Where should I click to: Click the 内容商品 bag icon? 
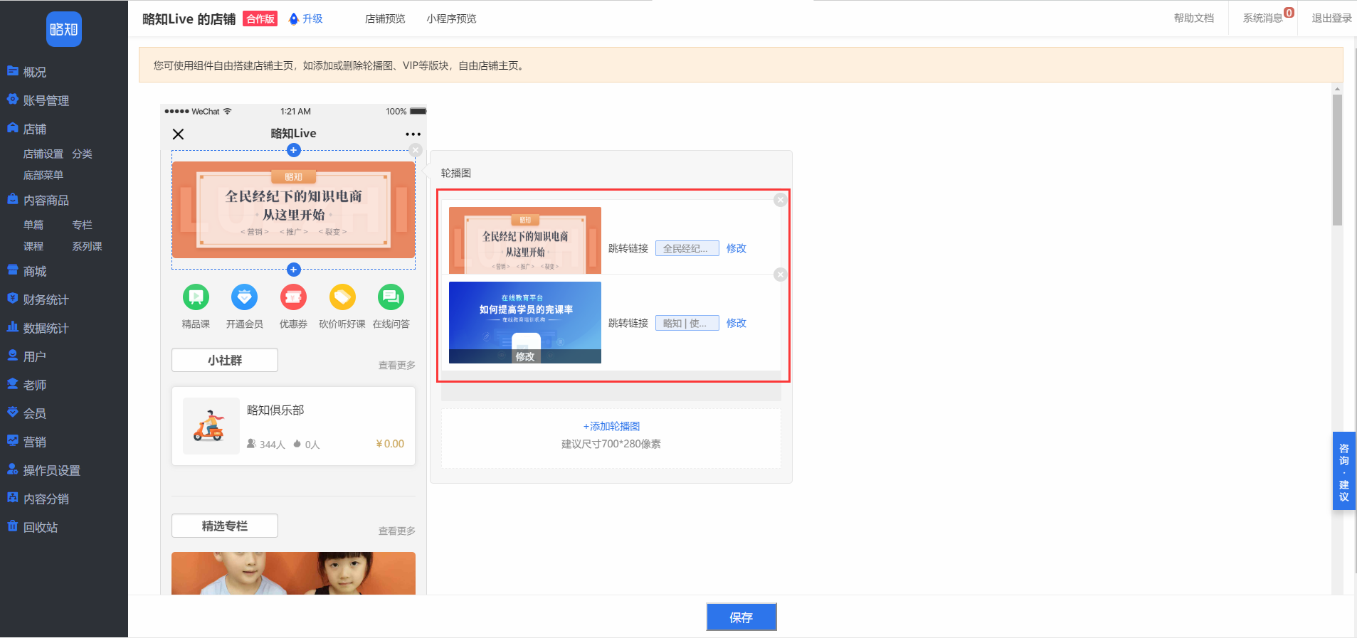coord(12,199)
